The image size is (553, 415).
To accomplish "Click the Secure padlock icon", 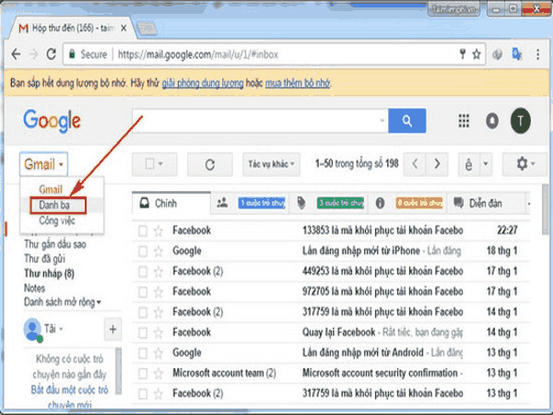I will [x=72, y=54].
